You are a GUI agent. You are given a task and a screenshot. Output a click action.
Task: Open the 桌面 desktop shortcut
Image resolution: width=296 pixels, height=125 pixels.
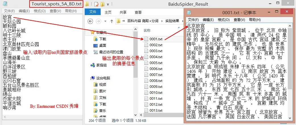pyautogui.click(x=100, y=45)
